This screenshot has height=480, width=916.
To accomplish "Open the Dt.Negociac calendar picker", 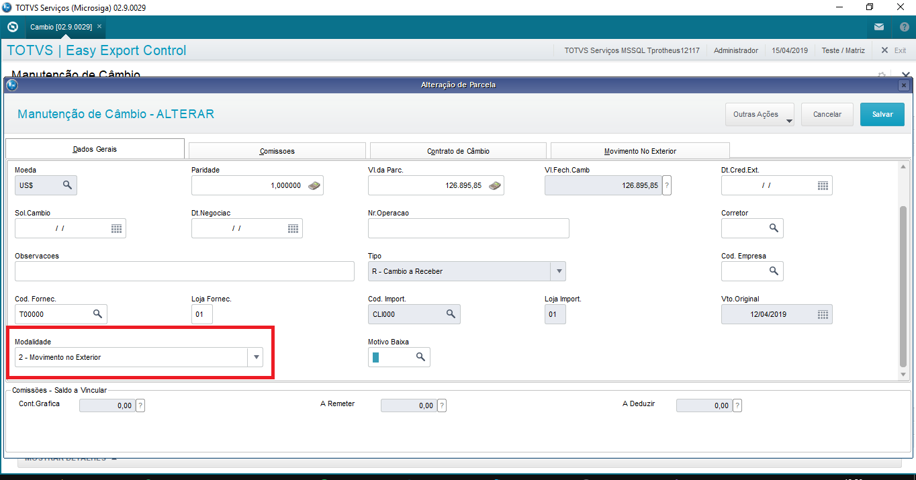I will tap(293, 228).
